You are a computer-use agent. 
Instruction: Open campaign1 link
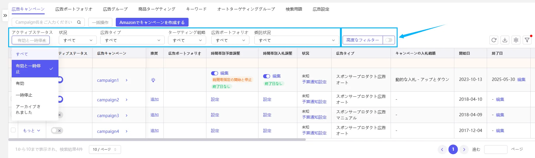pos(108,80)
